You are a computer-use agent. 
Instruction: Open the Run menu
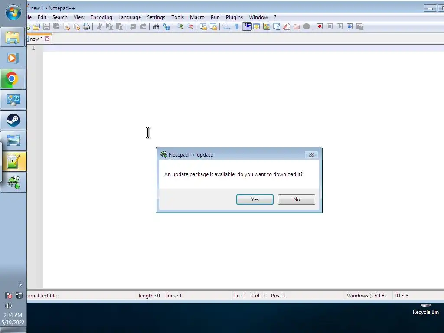pyautogui.click(x=215, y=17)
